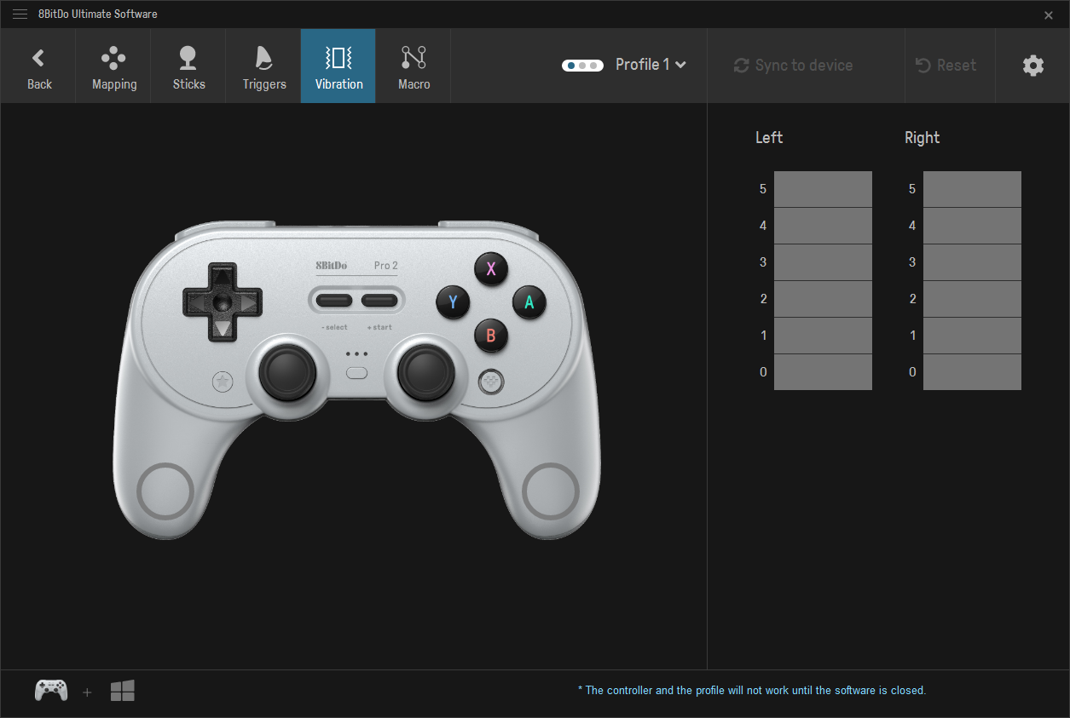Click the profile slot indicator dots
This screenshot has height=718, width=1070.
tap(582, 66)
